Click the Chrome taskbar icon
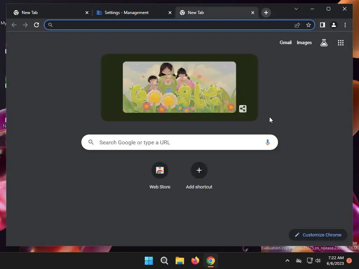Viewport: 359px width, 269px height. (211, 261)
